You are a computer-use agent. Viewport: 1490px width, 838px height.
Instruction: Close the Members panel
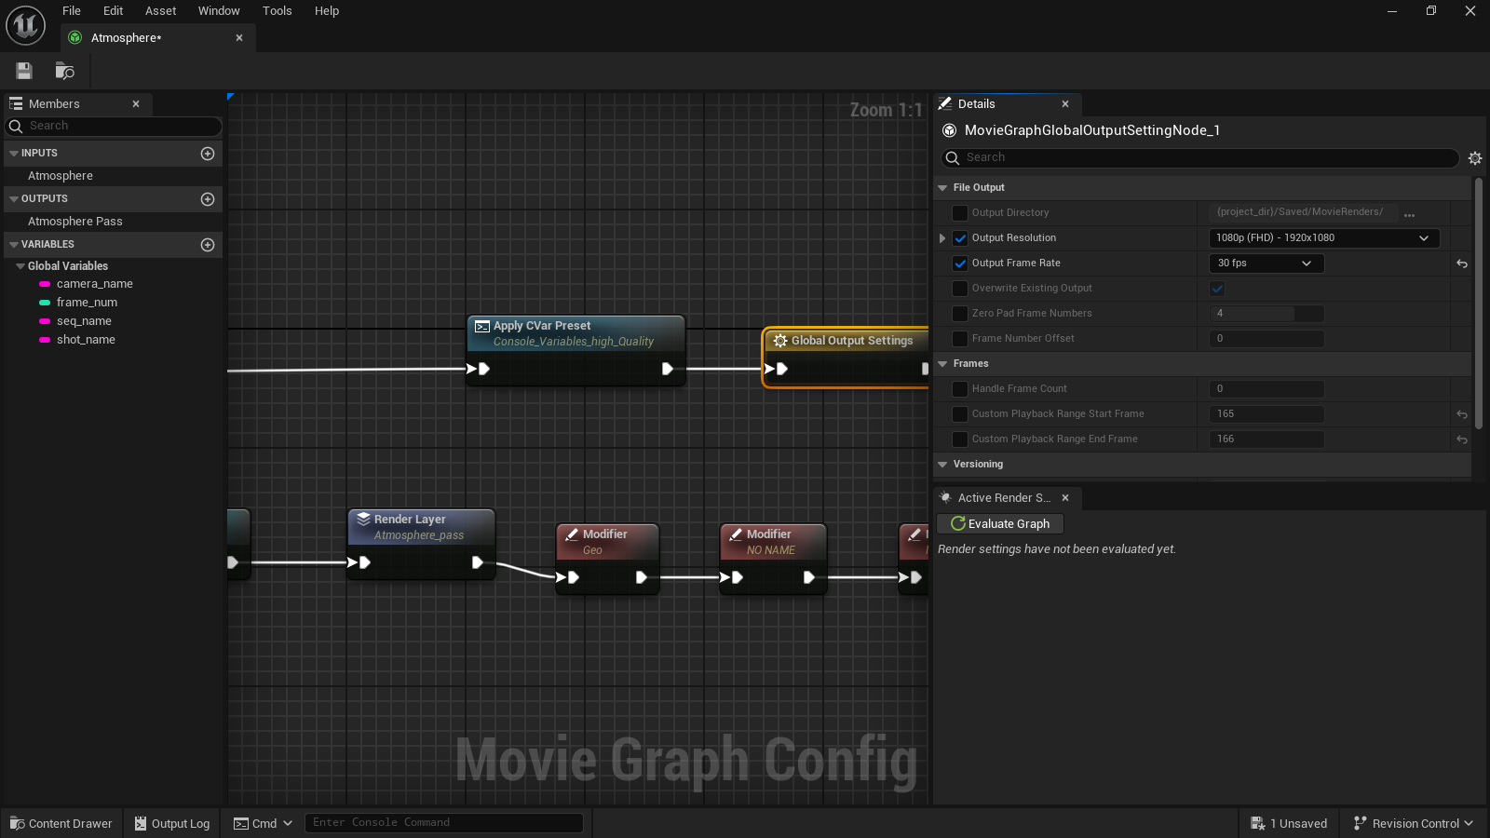pyautogui.click(x=136, y=104)
